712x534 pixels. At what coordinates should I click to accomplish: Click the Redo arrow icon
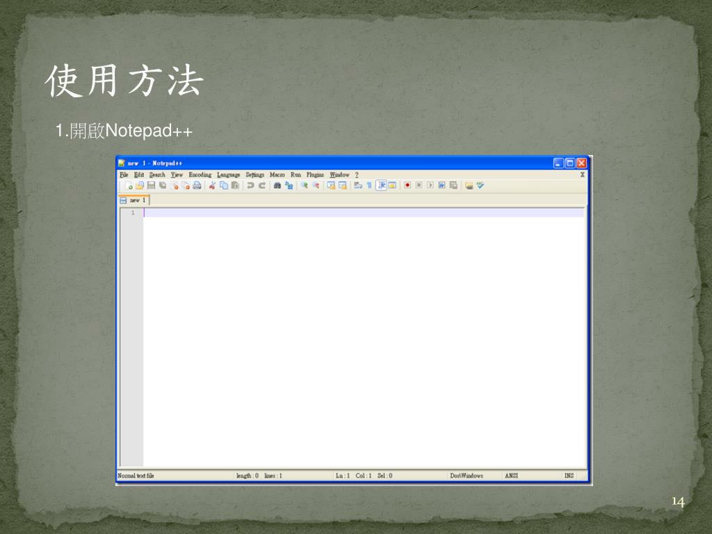coord(262,185)
